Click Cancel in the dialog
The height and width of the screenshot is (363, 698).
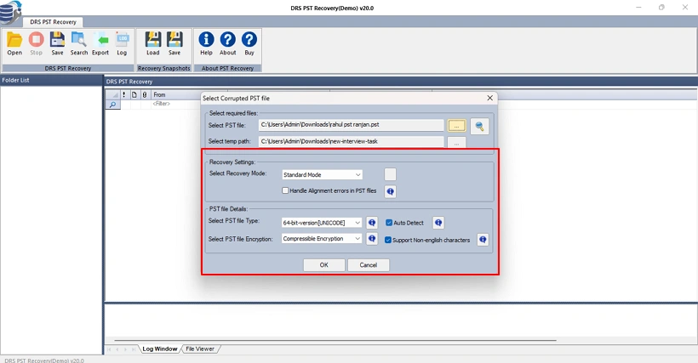coord(368,264)
